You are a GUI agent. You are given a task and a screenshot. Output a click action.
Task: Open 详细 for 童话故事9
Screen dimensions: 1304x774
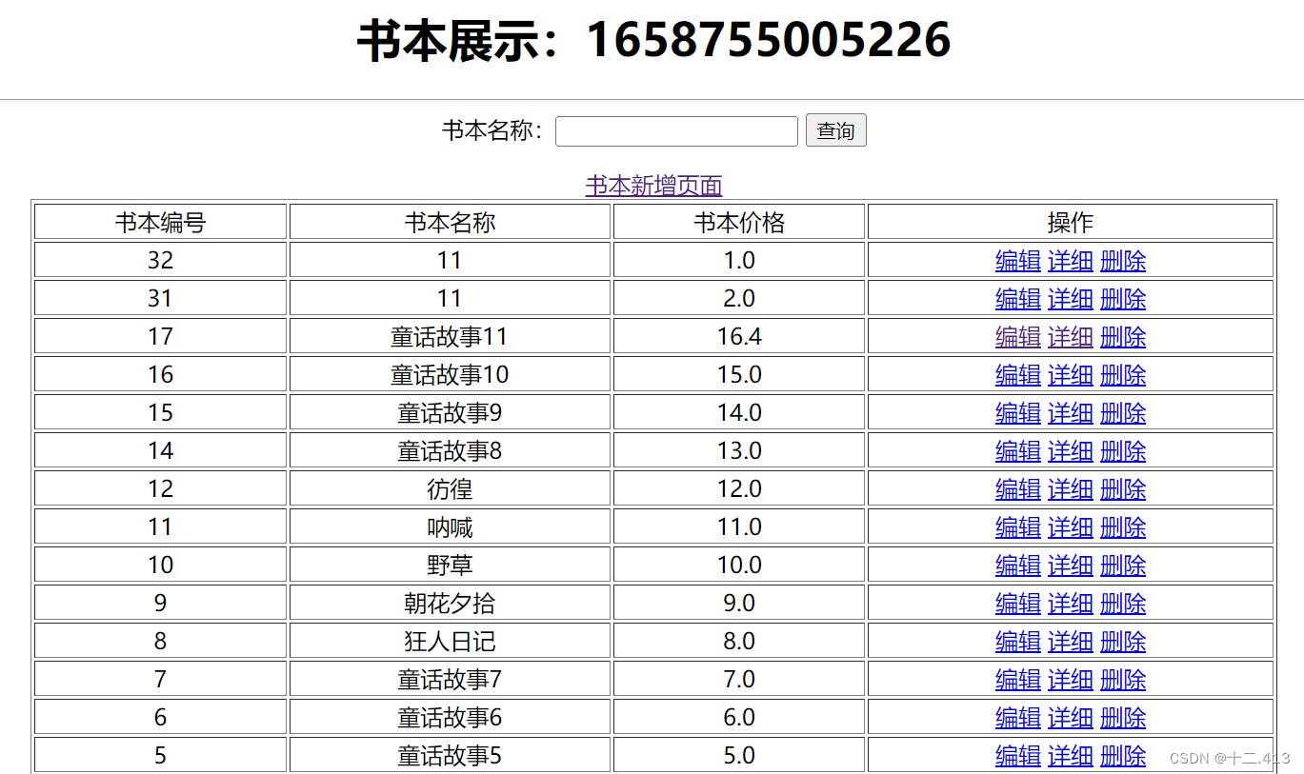[x=1071, y=413]
